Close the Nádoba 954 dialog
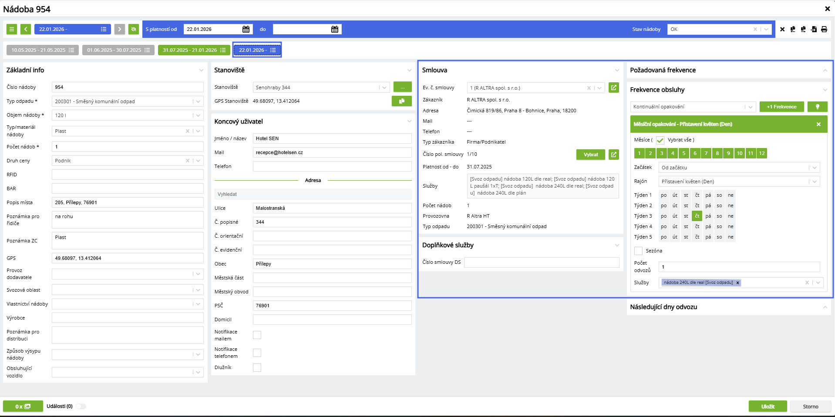Screen dimensions: 835x417 828,9
